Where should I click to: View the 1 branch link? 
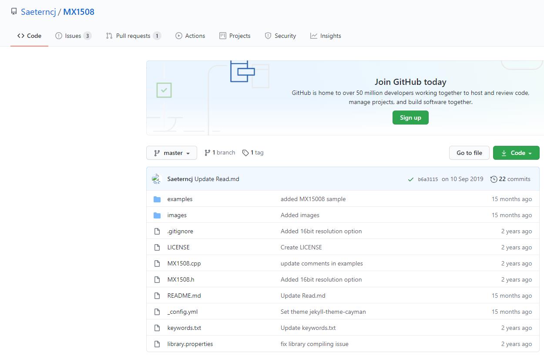[220, 153]
